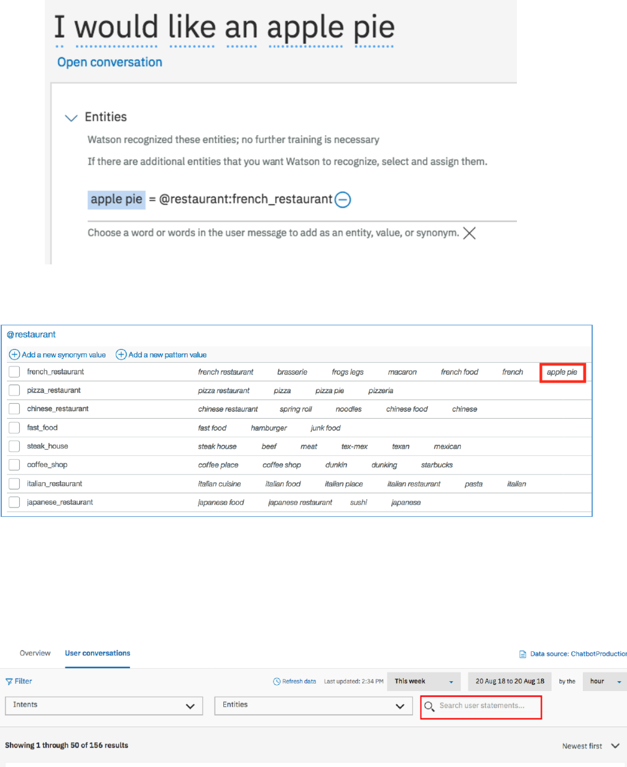Expand the Intents dropdown
Image resolution: width=627 pixels, height=767 pixels.
pyautogui.click(x=104, y=705)
